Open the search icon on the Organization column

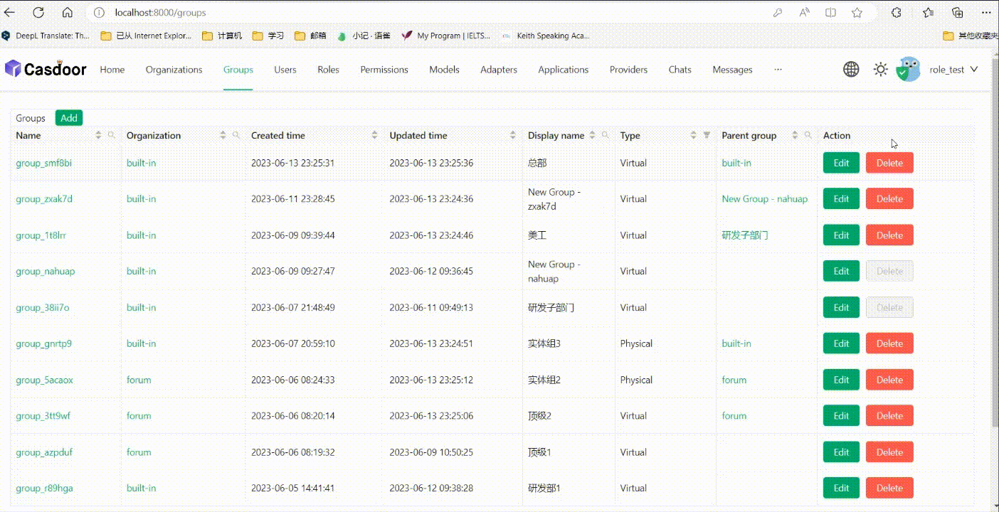[236, 134]
